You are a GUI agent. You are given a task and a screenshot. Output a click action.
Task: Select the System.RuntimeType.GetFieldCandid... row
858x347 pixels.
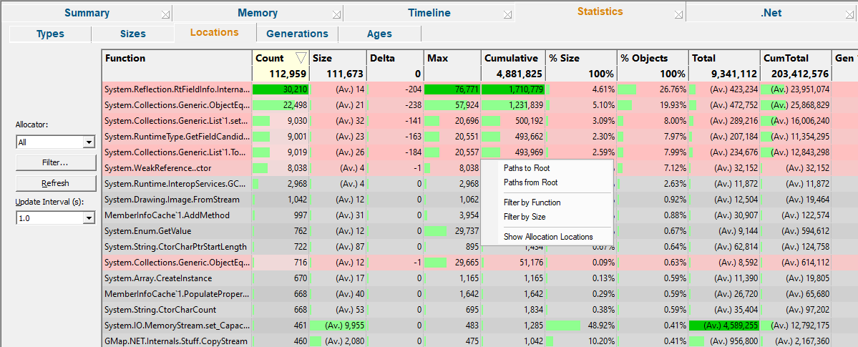480,136
